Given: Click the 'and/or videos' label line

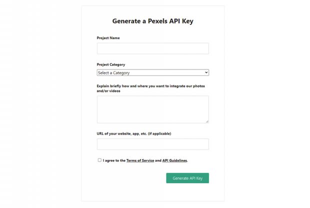Looking at the screenshot, I should pos(108,91).
